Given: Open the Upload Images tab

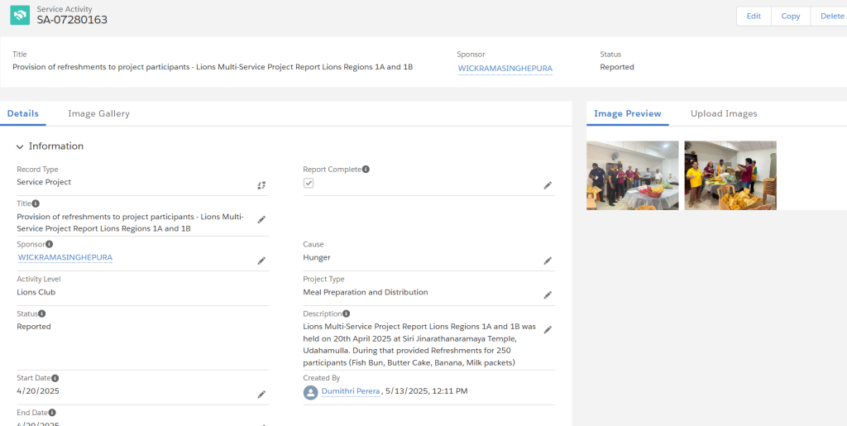Looking at the screenshot, I should 724,113.
